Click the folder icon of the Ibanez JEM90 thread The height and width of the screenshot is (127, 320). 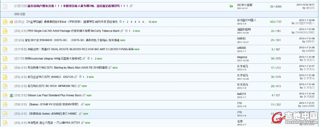5,114
